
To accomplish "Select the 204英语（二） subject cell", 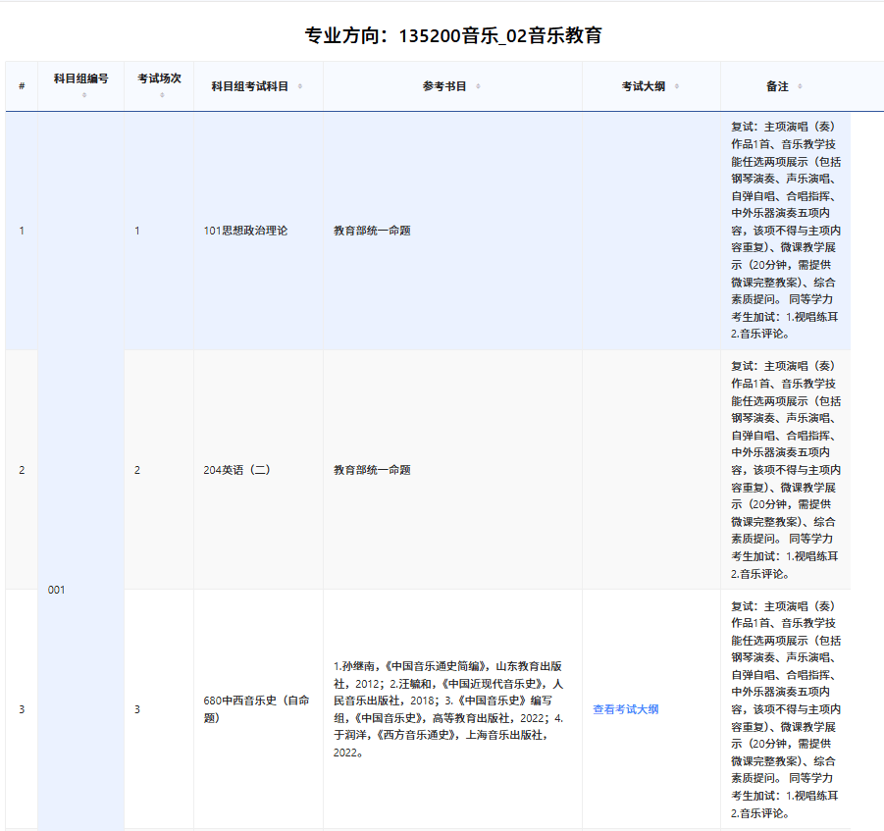I will tap(235, 470).
